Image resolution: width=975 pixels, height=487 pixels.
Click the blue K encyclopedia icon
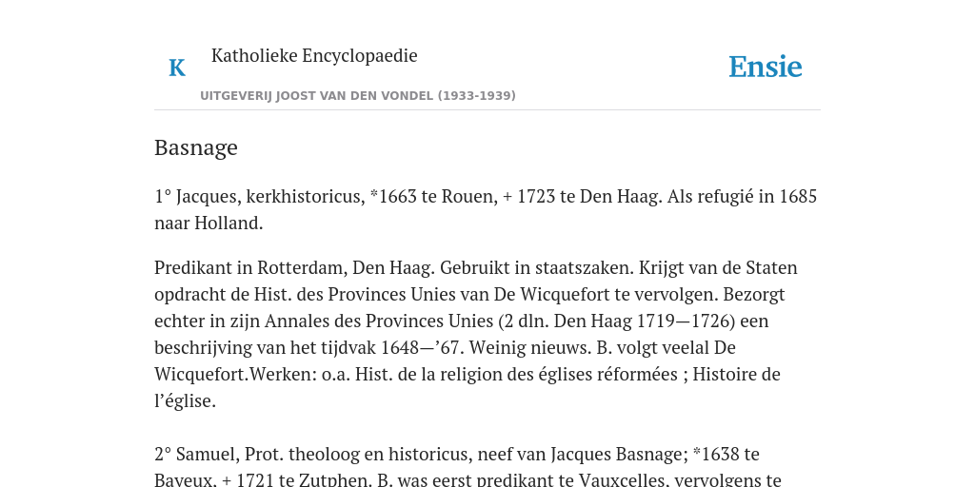177,68
